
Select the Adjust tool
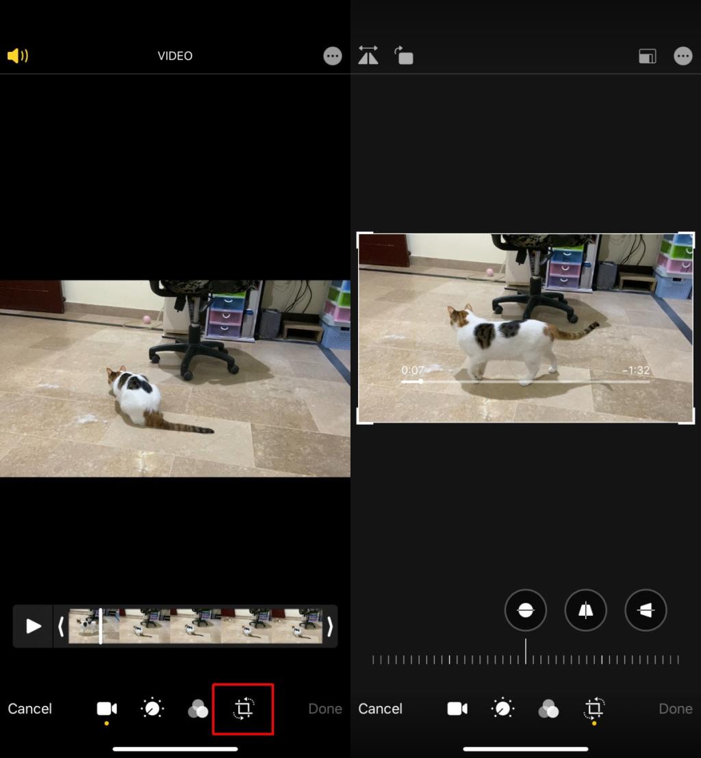pyautogui.click(x=152, y=709)
